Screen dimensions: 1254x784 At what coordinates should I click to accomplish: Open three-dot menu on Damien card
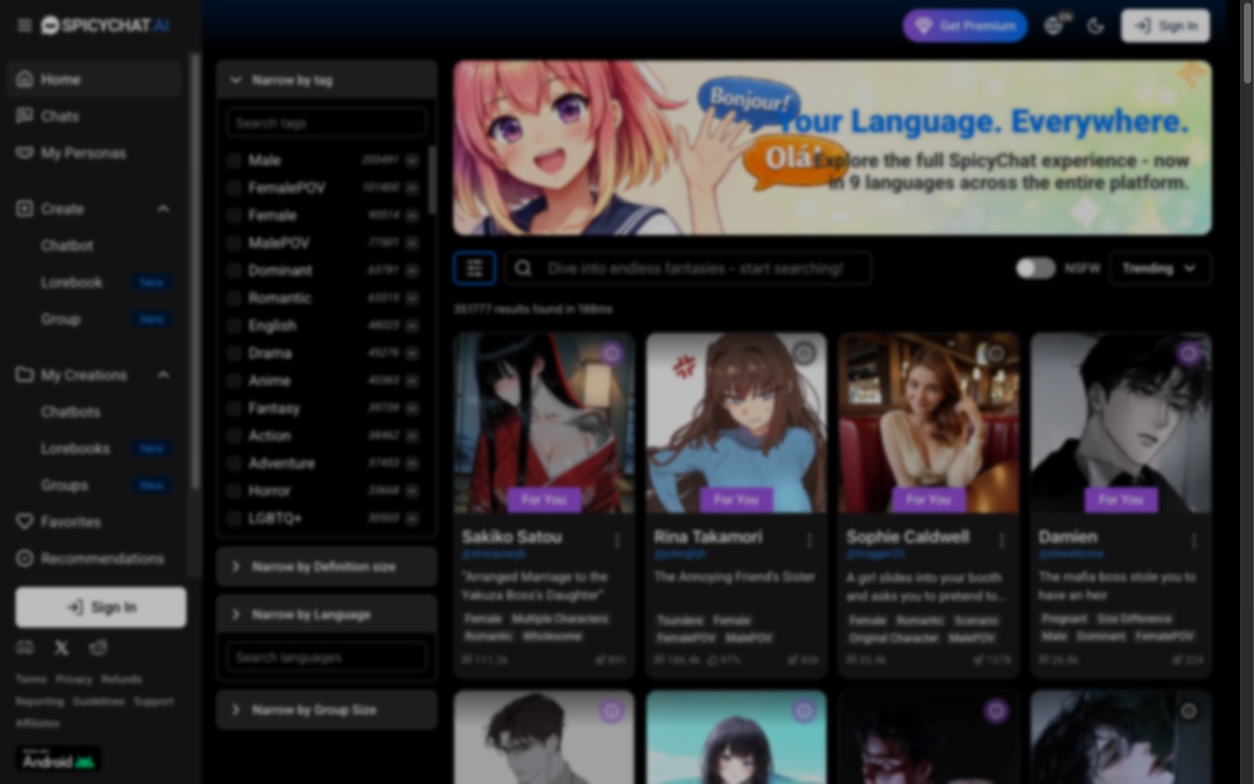click(1193, 541)
